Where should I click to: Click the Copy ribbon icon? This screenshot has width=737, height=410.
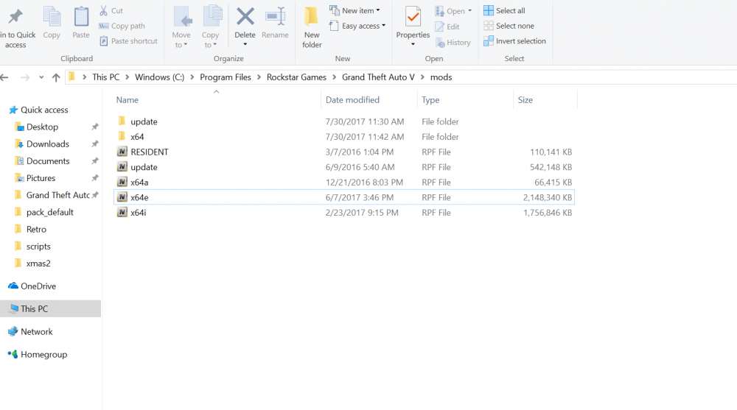click(x=52, y=17)
